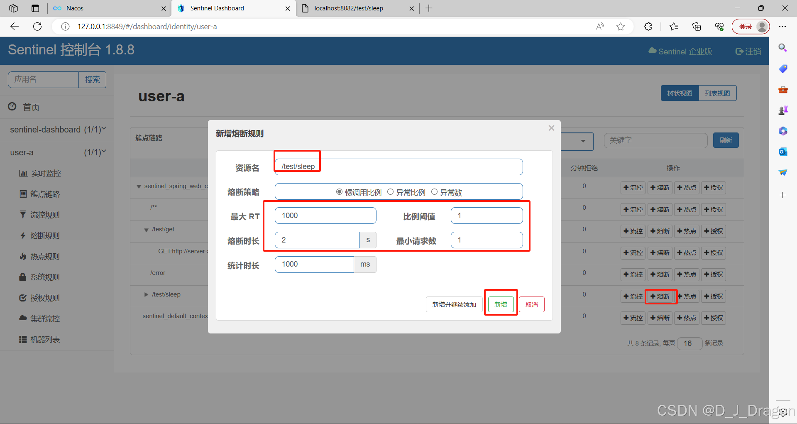Click +授权 in the first table row
This screenshot has height=424, width=797.
[x=714, y=188]
